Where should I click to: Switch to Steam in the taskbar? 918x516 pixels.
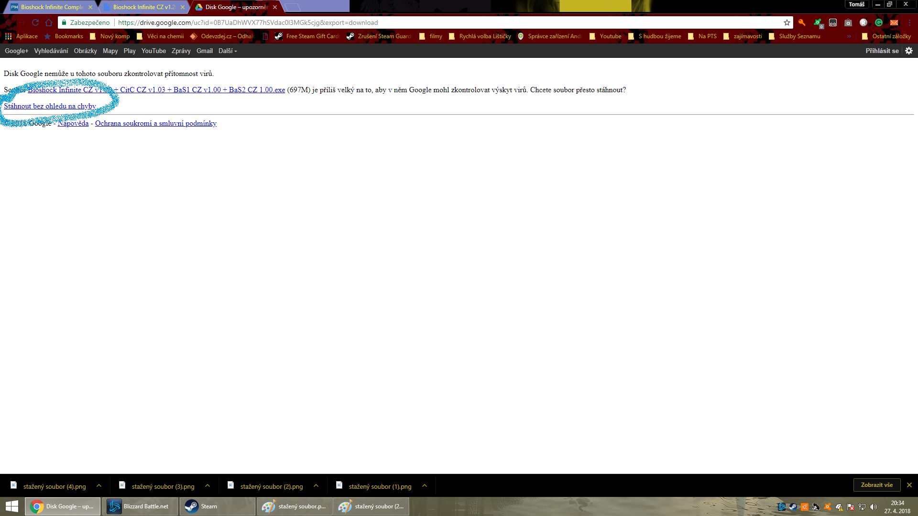[218, 506]
